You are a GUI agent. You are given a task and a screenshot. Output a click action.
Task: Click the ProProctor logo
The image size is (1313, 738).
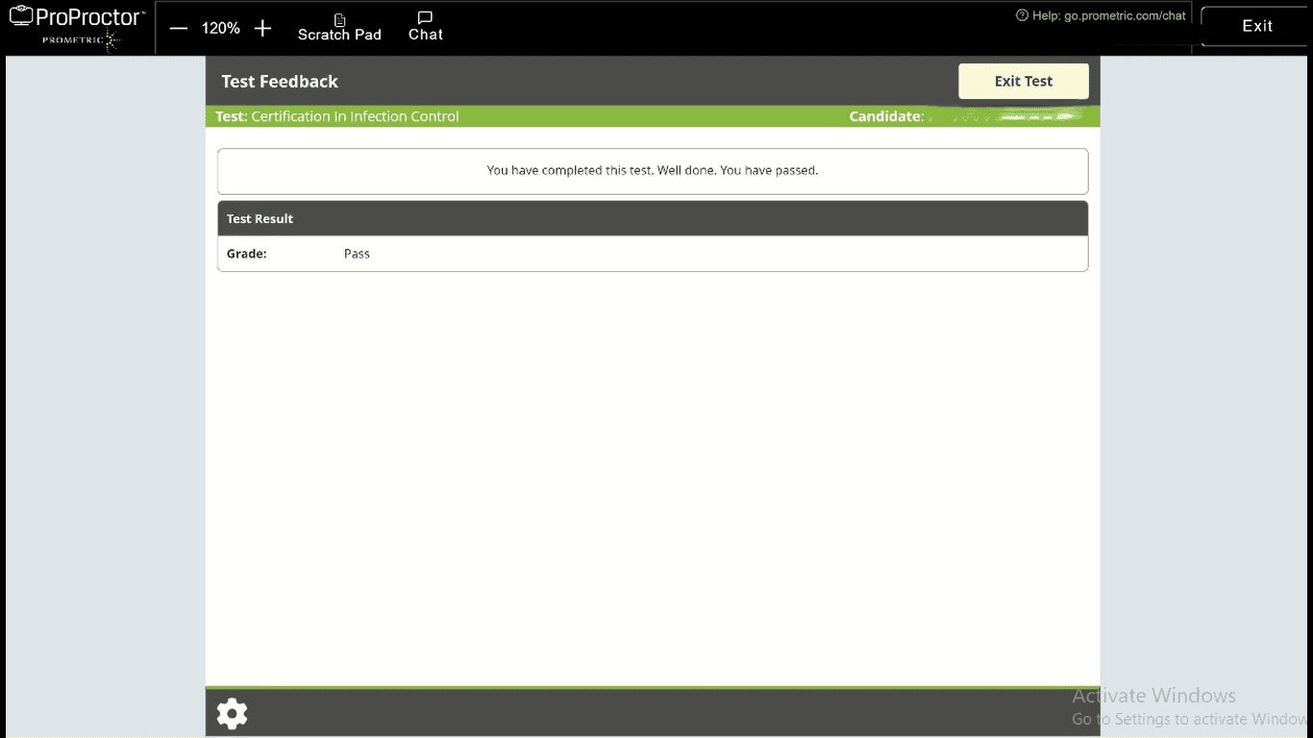pos(77,17)
